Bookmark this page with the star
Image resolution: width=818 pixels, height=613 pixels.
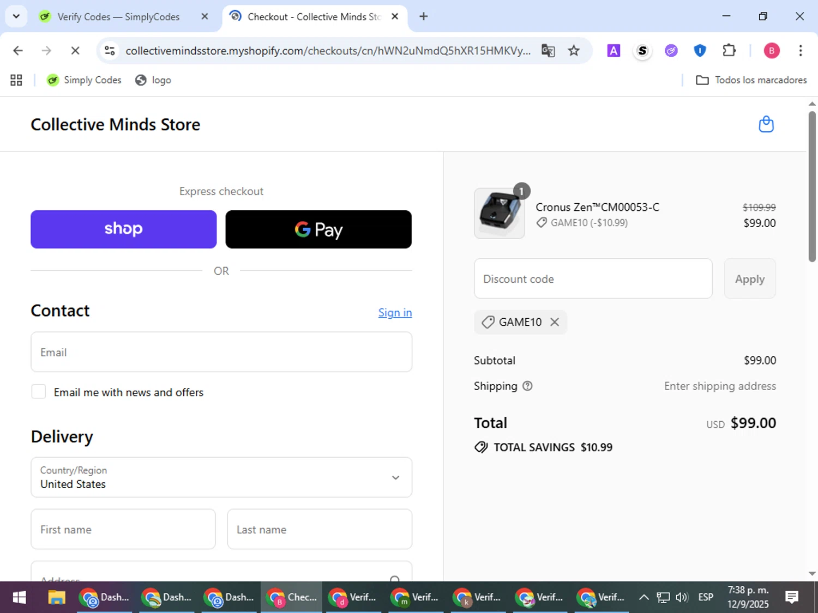574,51
